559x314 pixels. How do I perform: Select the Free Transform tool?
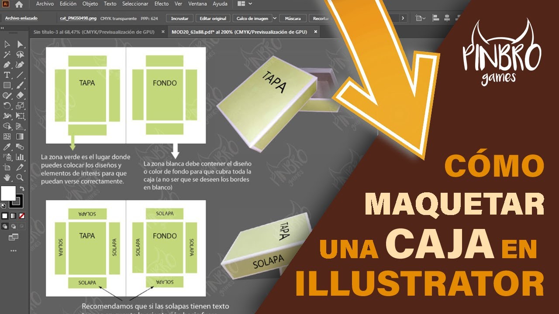(20, 116)
